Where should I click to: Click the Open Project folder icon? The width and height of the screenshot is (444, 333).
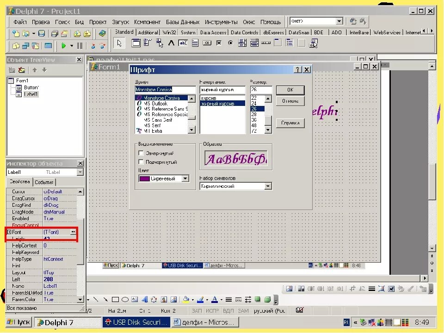(x=64, y=34)
